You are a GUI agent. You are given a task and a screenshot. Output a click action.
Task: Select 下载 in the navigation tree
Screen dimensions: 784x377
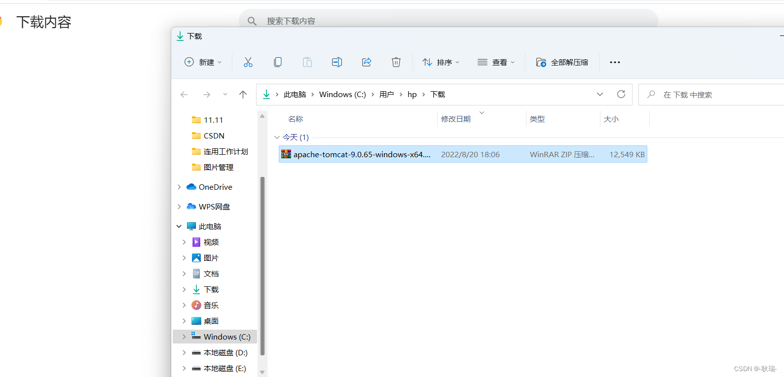(211, 289)
